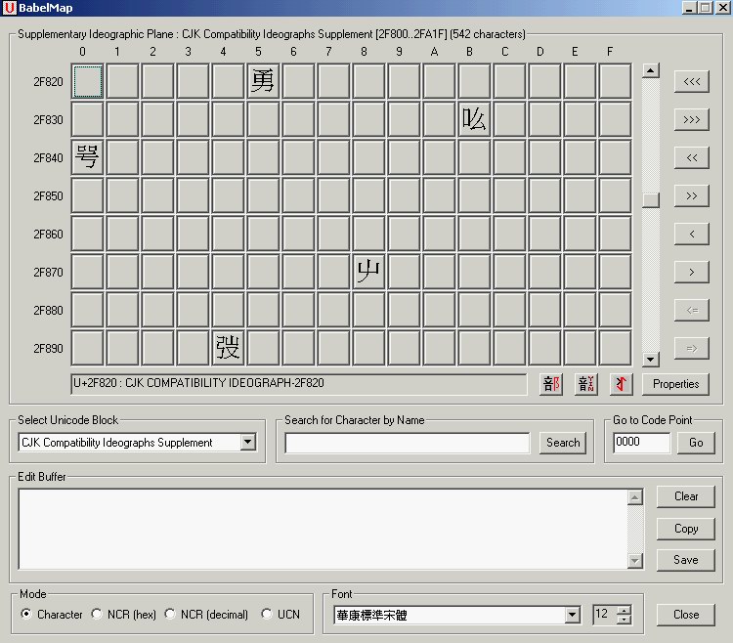The image size is (733, 643).
Task: Click the Edit Buffer scroll down arrow
Action: [x=635, y=560]
